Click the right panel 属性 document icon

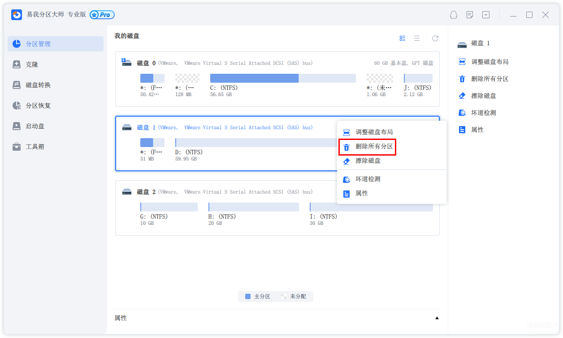462,130
